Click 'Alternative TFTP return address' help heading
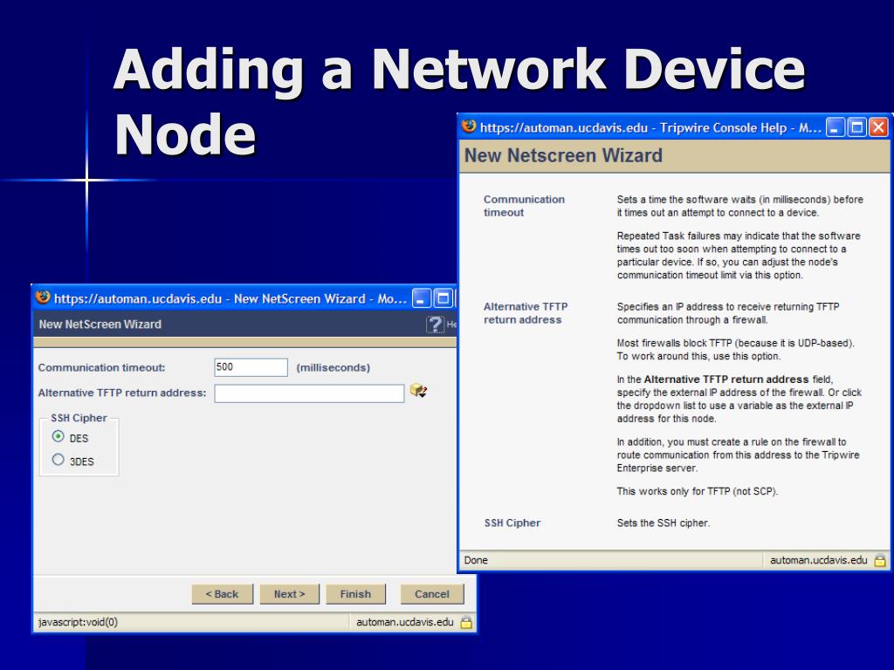894x670 pixels. coord(526,313)
